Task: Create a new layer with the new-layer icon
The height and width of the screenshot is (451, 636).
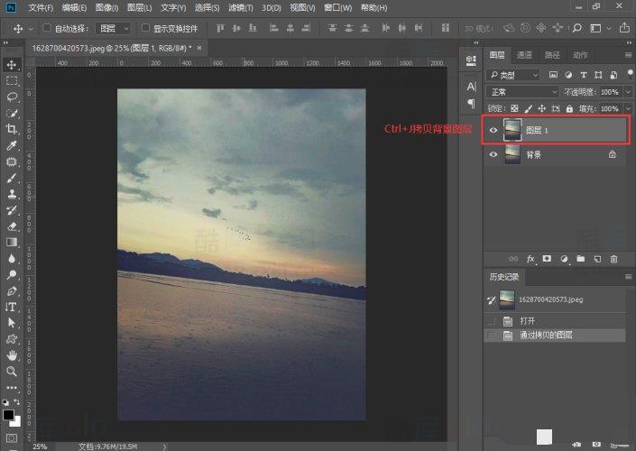Action: [x=597, y=259]
